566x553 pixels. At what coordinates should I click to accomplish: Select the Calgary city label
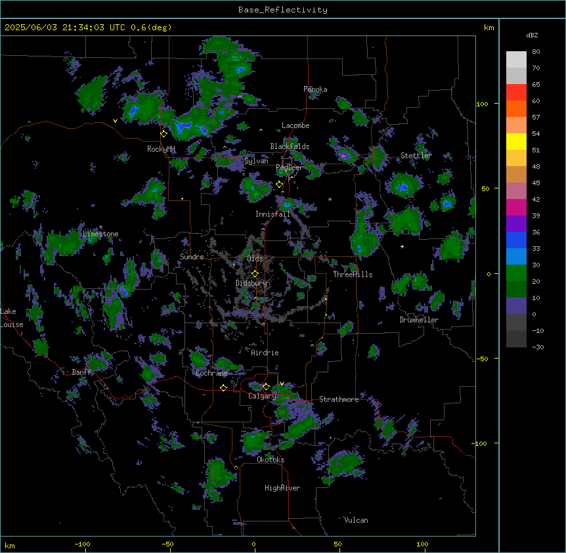[262, 396]
